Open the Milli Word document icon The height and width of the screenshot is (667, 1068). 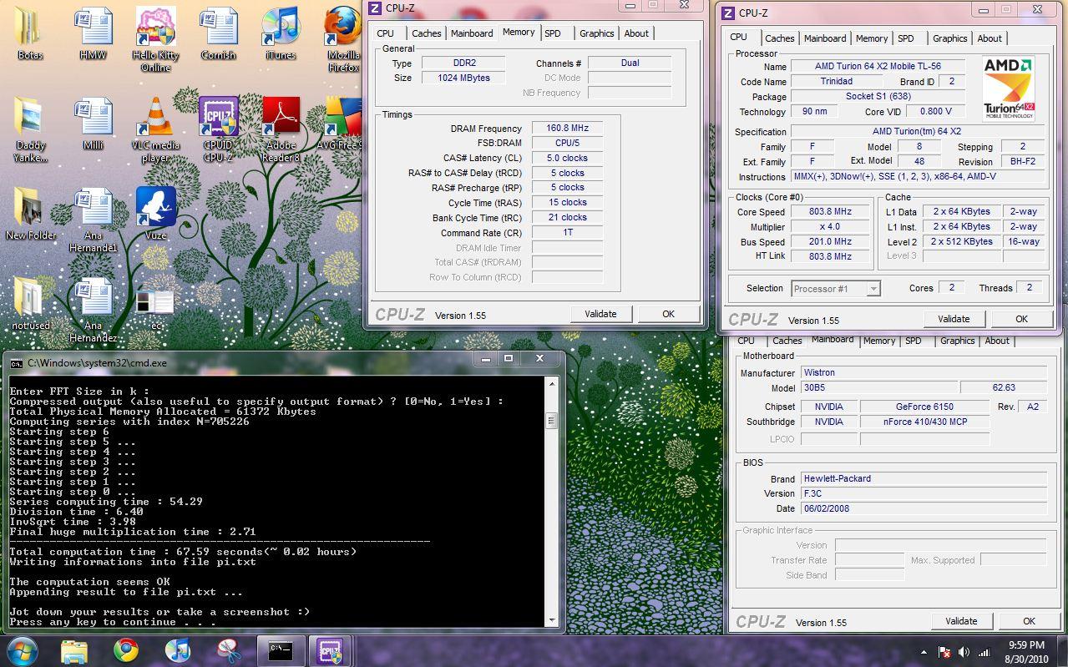[93, 124]
